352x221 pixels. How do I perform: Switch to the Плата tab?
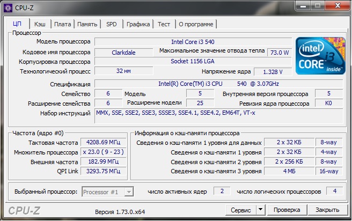tap(63, 24)
